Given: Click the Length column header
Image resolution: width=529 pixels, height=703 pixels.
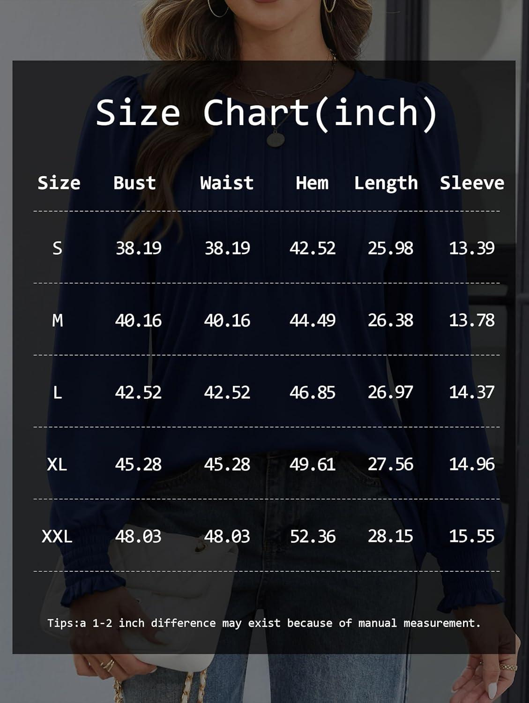Looking at the screenshot, I should click(386, 183).
